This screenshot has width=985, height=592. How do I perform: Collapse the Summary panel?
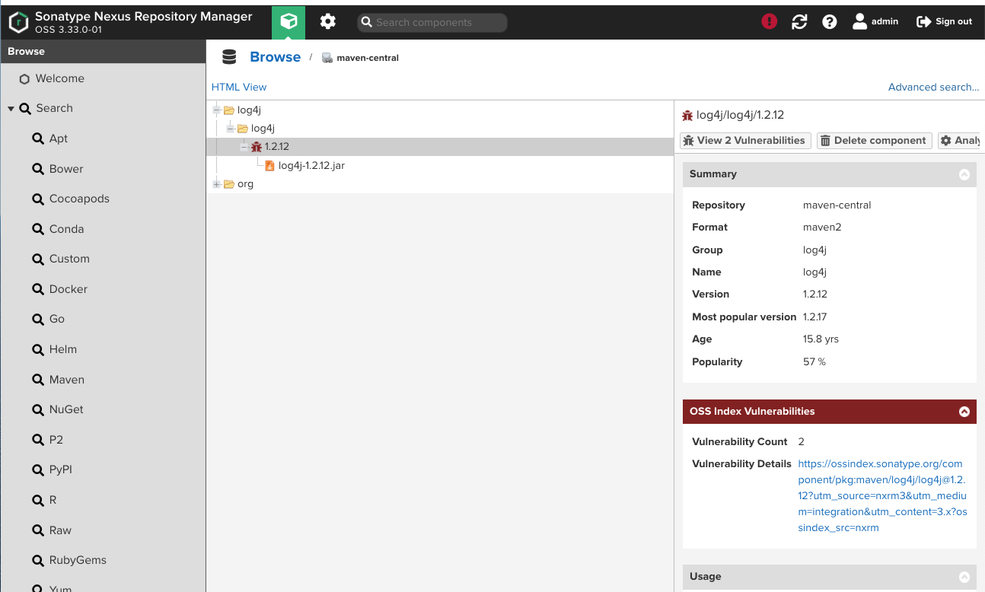964,174
